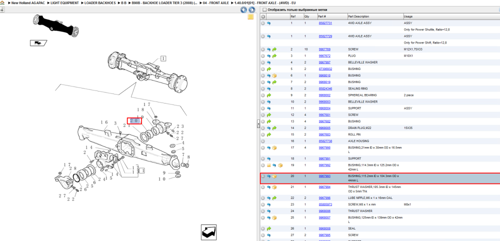Select callout 16 on the axle diagram
Screen dimensions: 500x241
[104, 122]
